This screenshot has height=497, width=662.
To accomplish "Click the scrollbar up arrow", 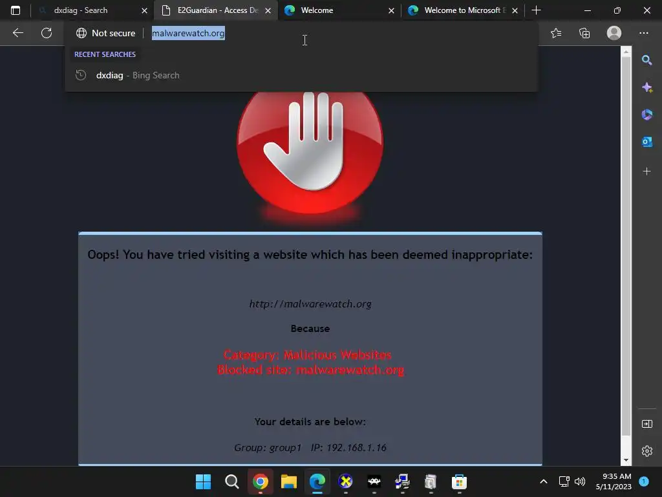I will click(x=626, y=52).
